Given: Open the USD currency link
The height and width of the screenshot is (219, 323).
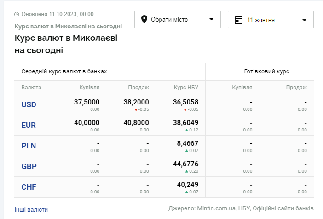Looking at the screenshot, I should coord(29,104).
